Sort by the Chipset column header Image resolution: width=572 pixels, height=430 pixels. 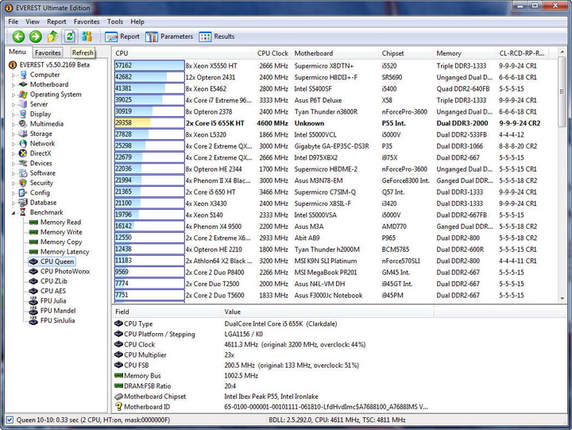point(406,53)
